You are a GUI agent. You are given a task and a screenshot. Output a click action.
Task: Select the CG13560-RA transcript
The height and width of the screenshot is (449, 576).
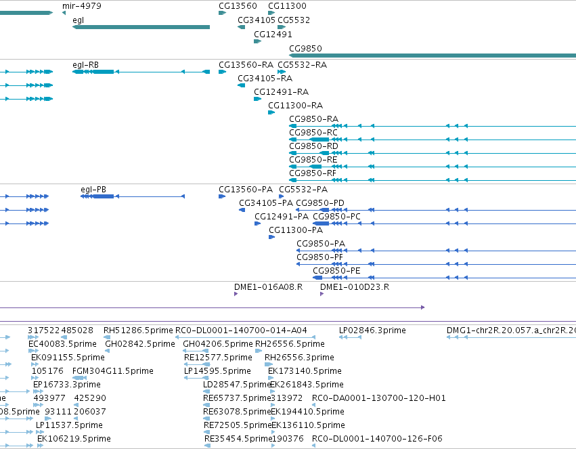(x=222, y=72)
